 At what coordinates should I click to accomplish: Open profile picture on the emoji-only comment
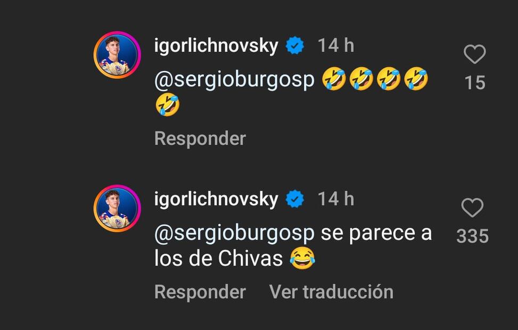coord(117,55)
